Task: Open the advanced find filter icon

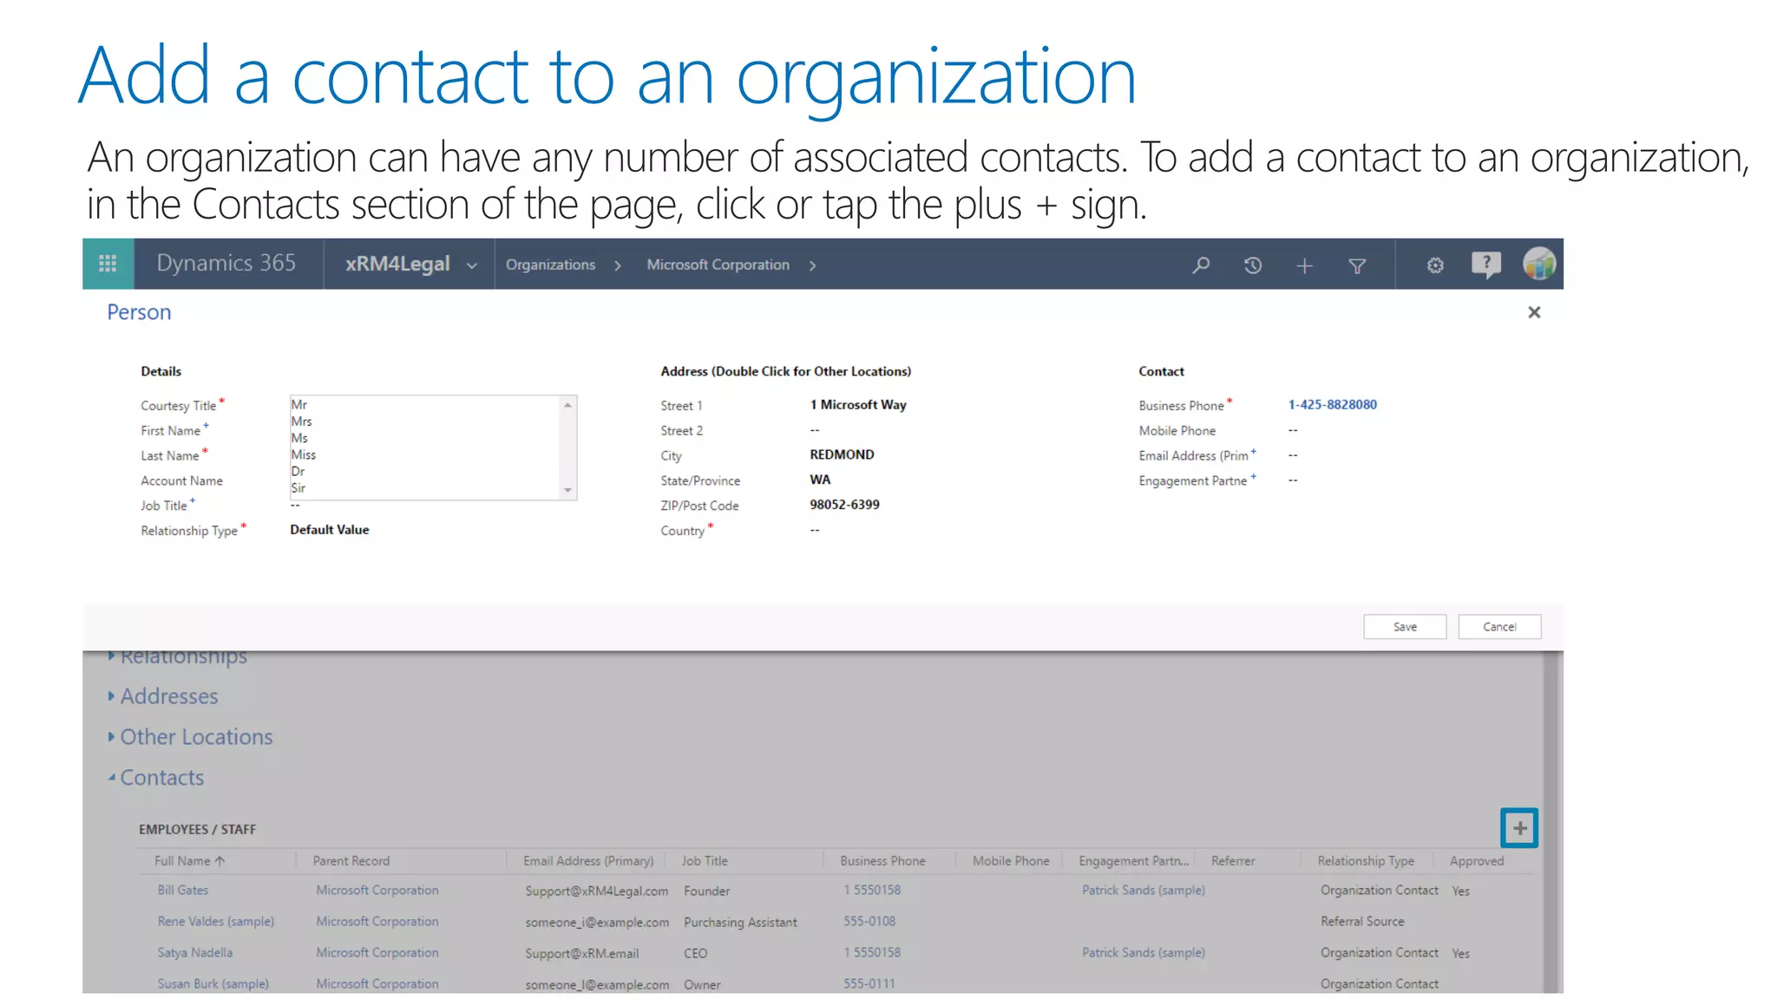Action: pyautogui.click(x=1357, y=265)
